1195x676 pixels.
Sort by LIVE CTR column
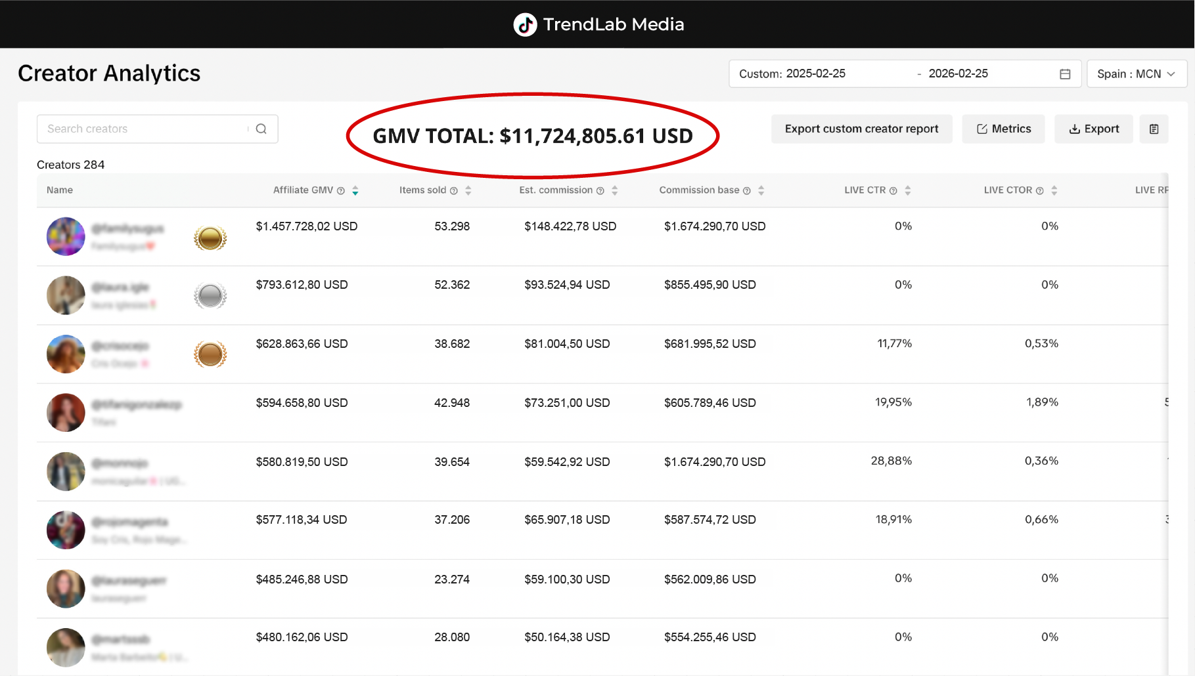coord(907,190)
